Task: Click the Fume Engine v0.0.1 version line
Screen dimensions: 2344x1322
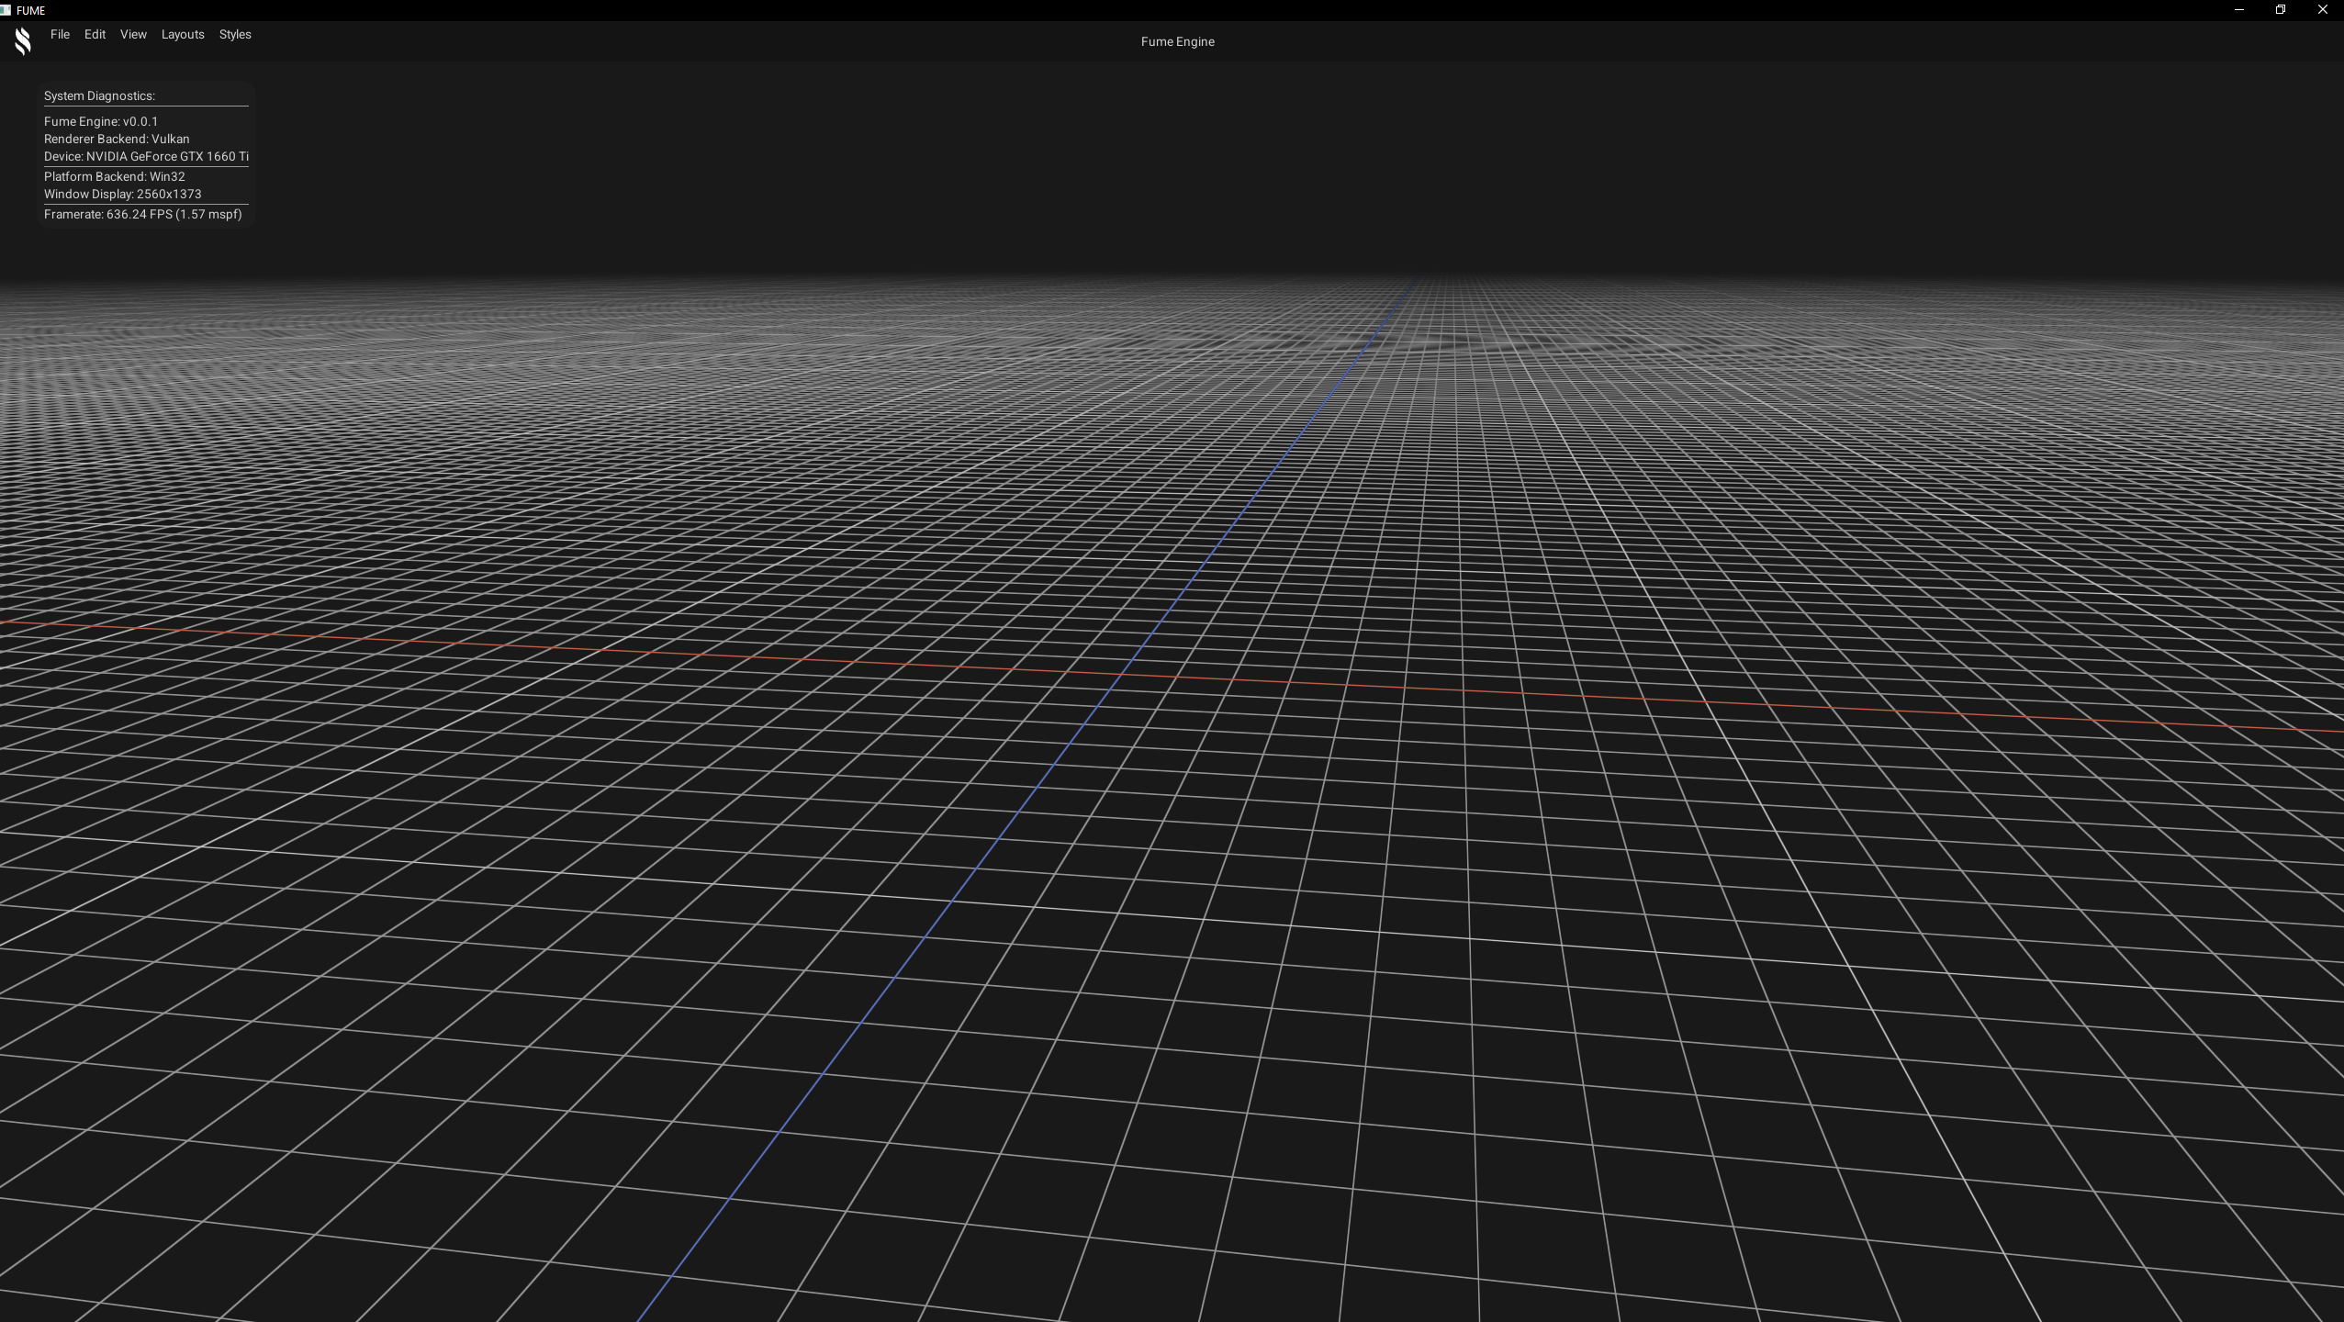Action: click(101, 122)
